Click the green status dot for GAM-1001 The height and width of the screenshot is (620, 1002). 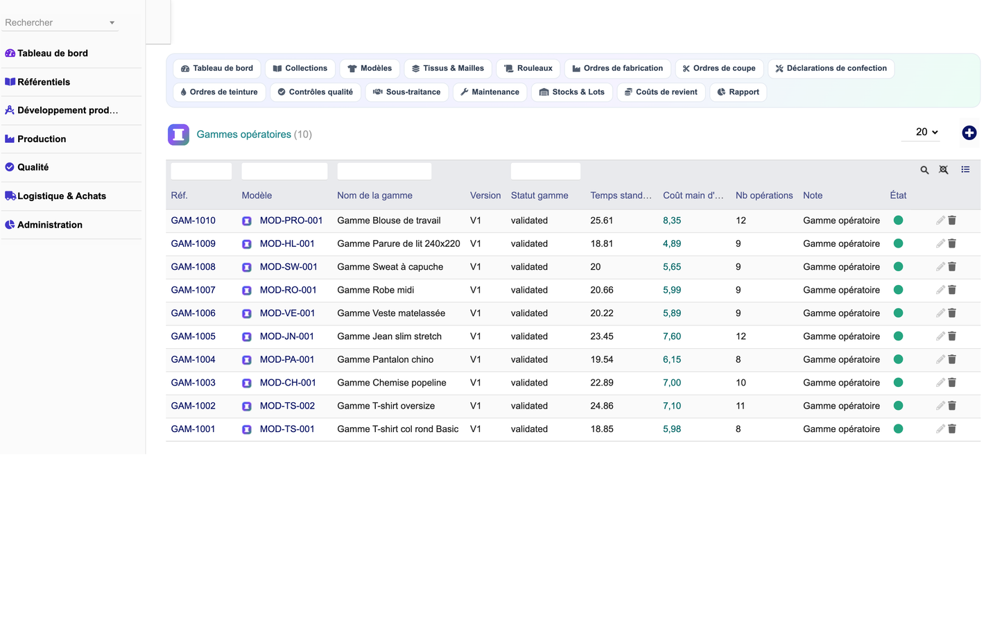click(898, 429)
